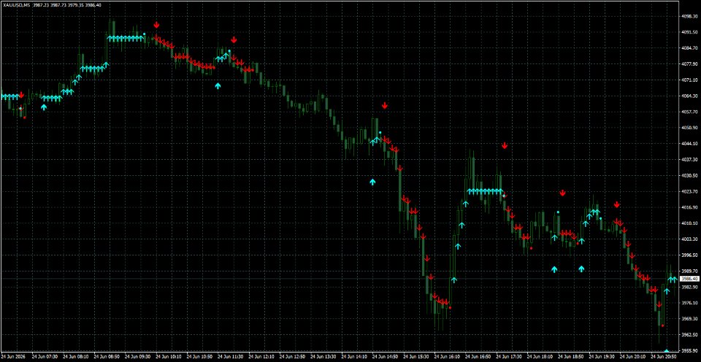Click the 24 Jun 16:10 time label
The height and width of the screenshot is (362, 701).
[448, 357]
